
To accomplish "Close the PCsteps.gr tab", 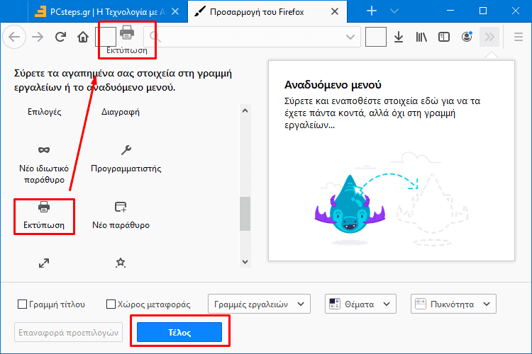I will coord(175,12).
